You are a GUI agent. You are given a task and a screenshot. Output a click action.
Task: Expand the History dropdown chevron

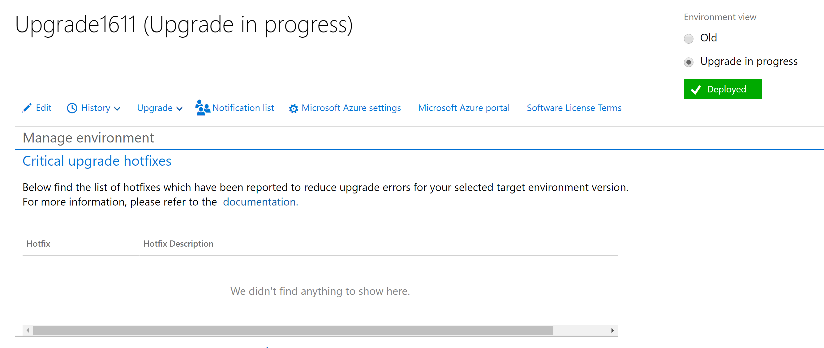tap(118, 109)
